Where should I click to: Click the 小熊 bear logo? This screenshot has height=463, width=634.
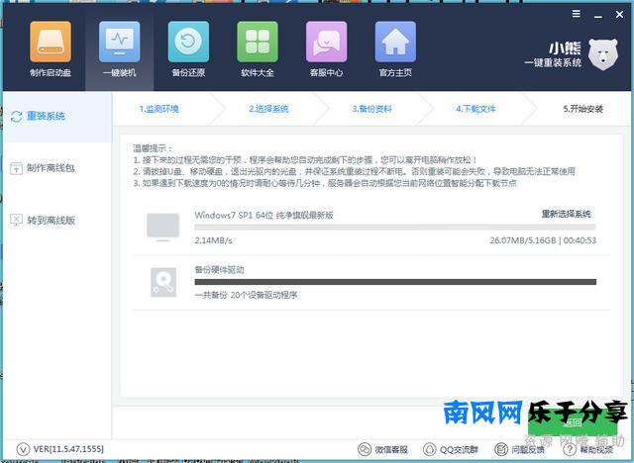tap(603, 54)
